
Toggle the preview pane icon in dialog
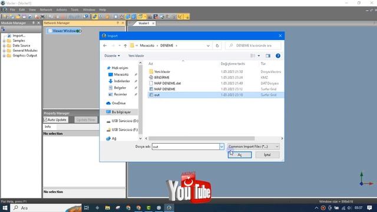coord(268,56)
